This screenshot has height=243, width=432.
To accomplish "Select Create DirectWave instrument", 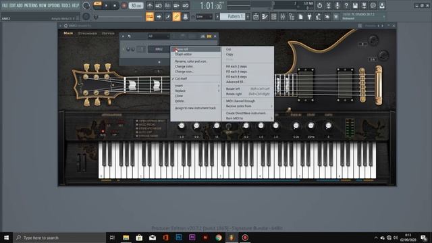I will (x=248, y=113).
